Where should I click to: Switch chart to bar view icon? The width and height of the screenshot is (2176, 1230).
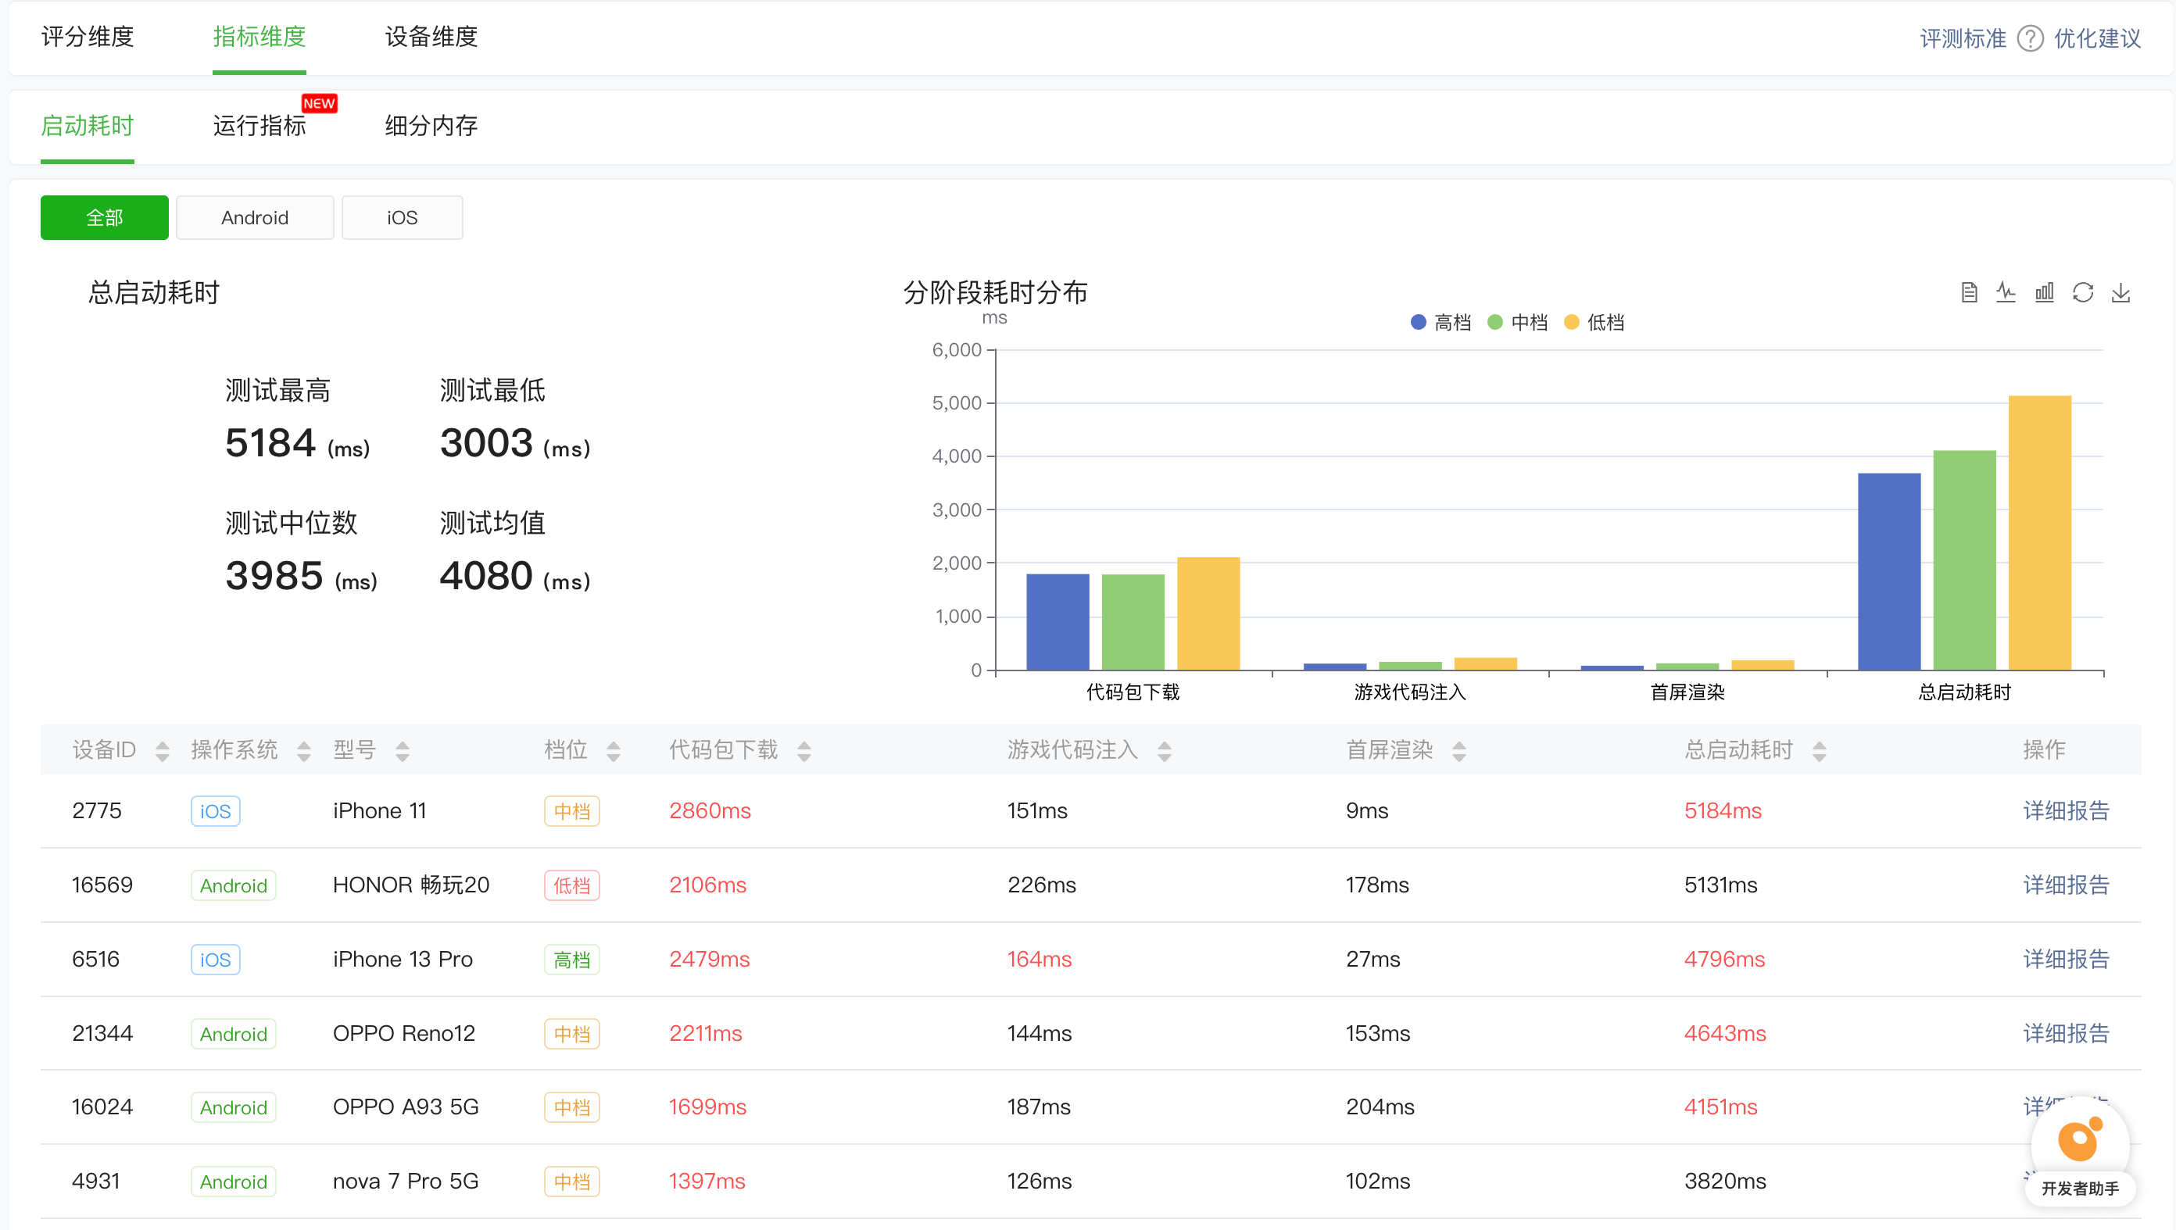click(x=2044, y=292)
